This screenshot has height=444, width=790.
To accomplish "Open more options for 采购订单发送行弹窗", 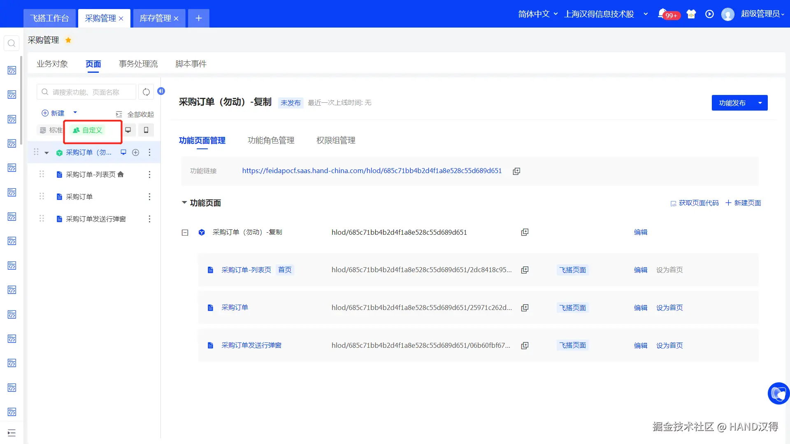I will pyautogui.click(x=149, y=219).
